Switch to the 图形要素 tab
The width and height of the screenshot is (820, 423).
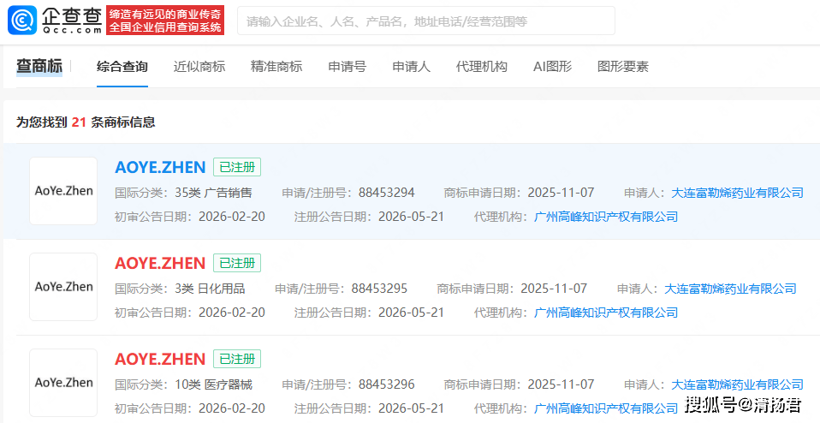(x=623, y=67)
